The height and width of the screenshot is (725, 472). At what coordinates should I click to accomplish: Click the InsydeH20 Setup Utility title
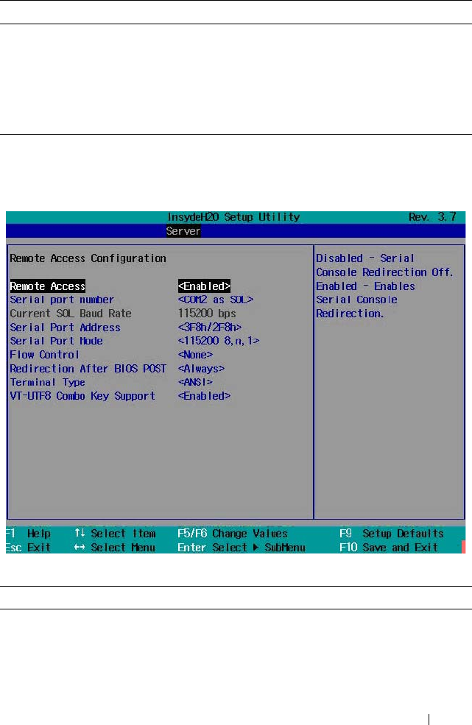click(x=233, y=217)
